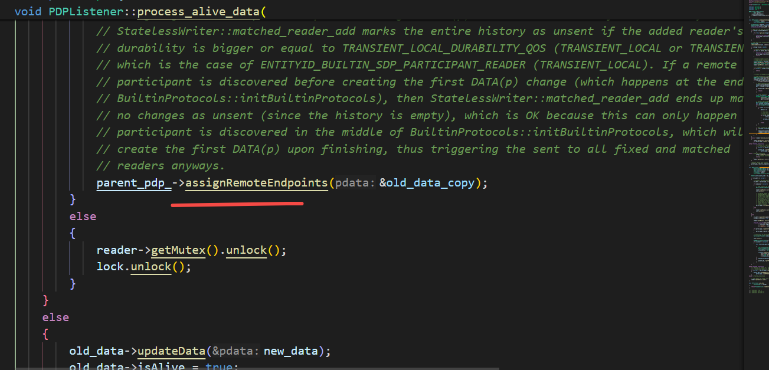Click the getMutex method call
Screen dimensions: 769x370
(178, 250)
